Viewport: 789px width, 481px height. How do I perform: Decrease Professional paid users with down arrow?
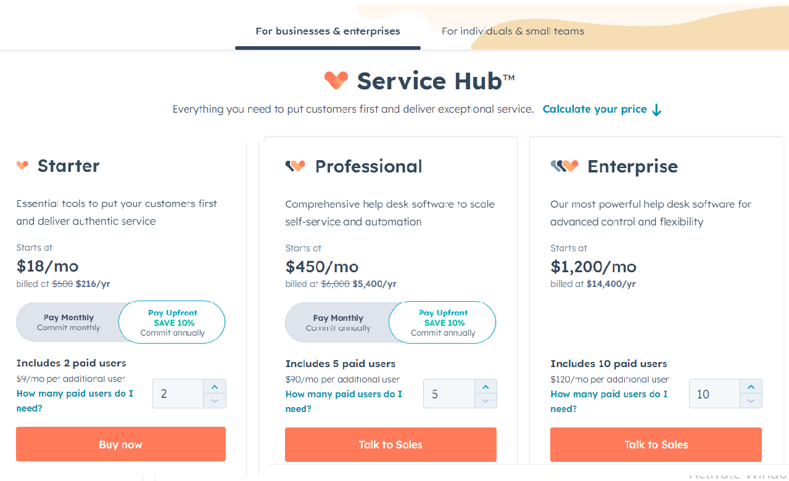(485, 401)
